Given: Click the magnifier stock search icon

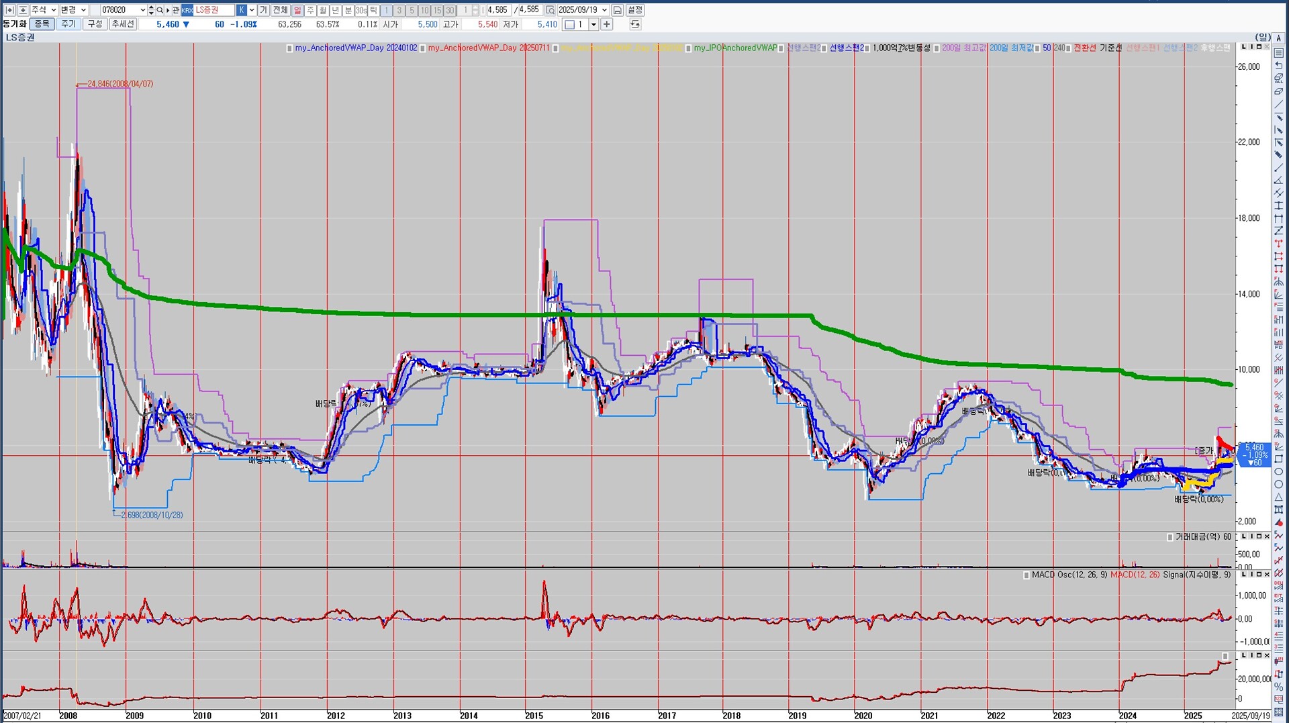Looking at the screenshot, I should (160, 10).
